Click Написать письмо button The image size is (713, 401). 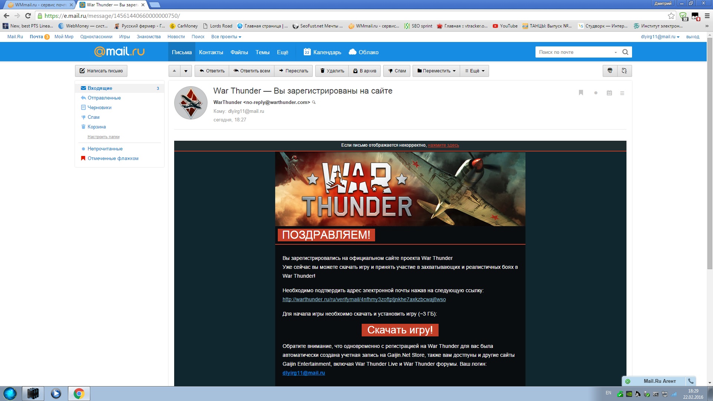(x=101, y=71)
